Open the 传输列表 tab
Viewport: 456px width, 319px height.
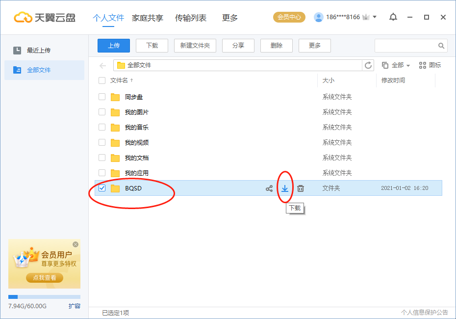click(190, 18)
